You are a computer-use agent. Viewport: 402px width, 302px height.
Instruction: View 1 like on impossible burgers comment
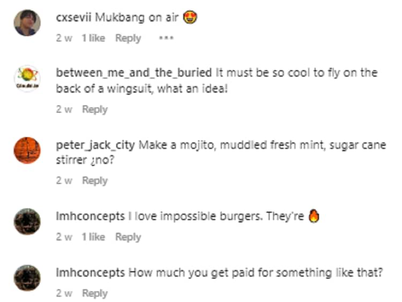[93, 237]
